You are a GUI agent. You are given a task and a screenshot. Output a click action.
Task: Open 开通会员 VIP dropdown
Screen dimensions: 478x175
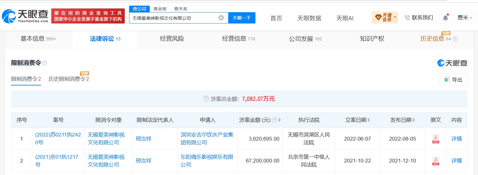tap(385, 18)
